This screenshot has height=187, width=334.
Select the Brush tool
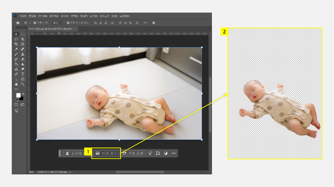tap(16, 54)
